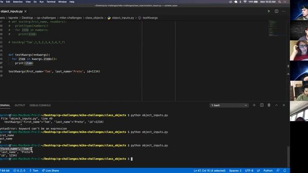Image resolution: width=308 pixels, height=173 pixels.
Task: Open macOS Spotlight search icon
Action: click(280, 2)
